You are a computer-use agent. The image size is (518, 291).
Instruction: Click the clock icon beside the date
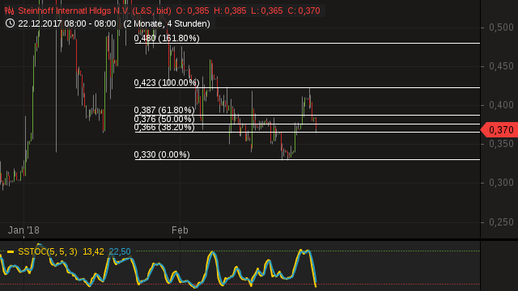coord(10,23)
